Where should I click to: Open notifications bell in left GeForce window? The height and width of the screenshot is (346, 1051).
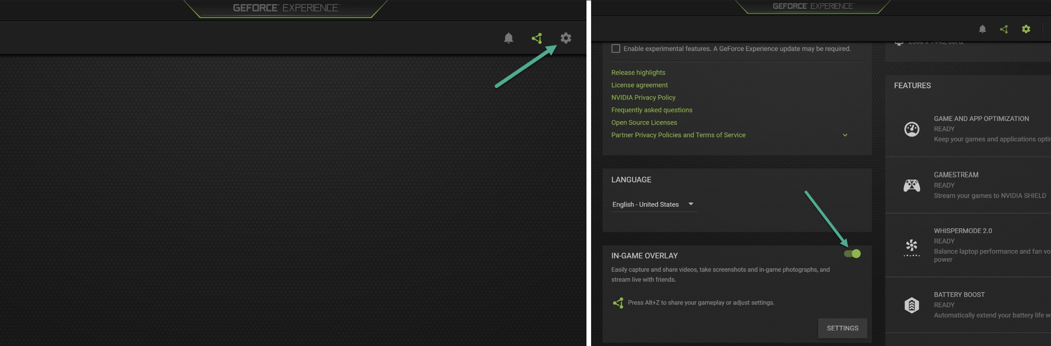tap(508, 38)
